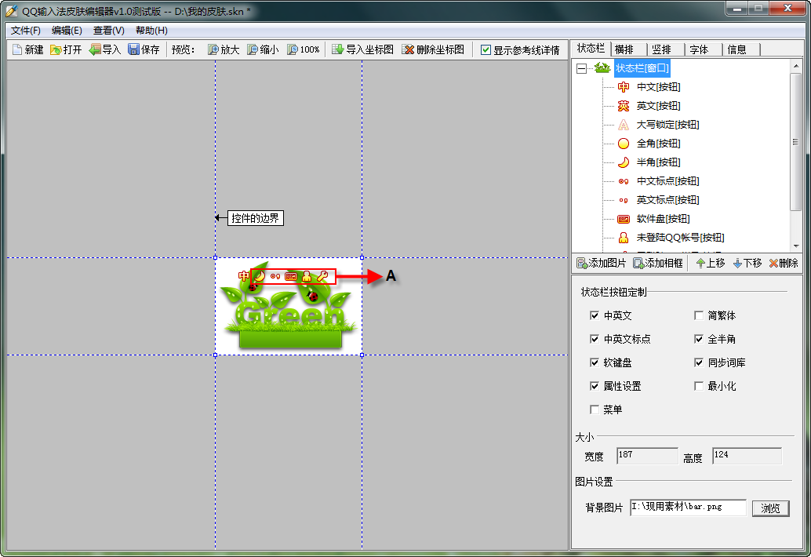811x557 pixels.
Task: Open the 文件(F) menu
Action: 25,31
